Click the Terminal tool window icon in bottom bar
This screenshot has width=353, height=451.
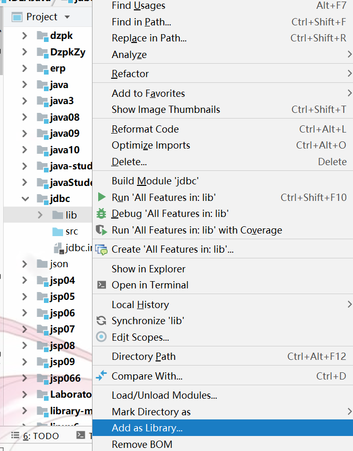coord(81,435)
